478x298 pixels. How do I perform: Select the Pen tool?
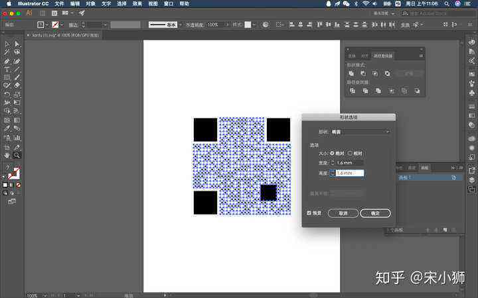[x=7, y=62]
